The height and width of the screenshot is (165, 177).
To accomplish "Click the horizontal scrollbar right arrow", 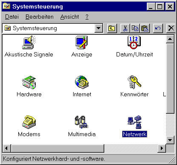I will click(162, 148).
